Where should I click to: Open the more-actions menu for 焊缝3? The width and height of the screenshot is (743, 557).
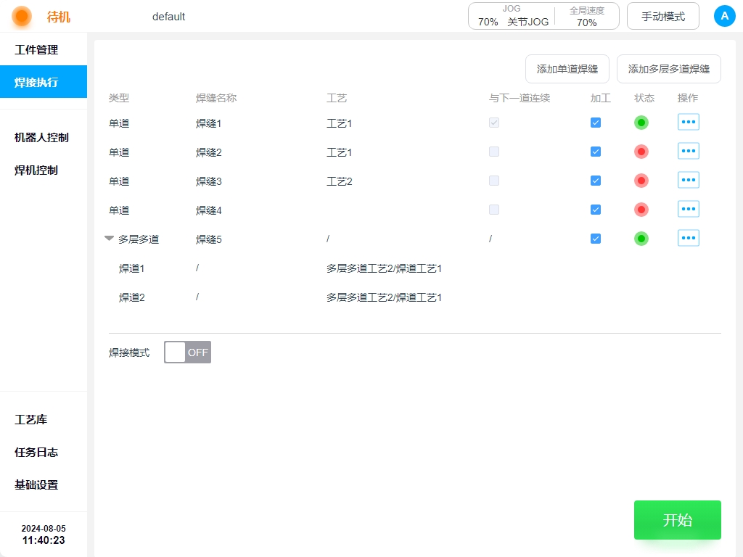pyautogui.click(x=688, y=180)
